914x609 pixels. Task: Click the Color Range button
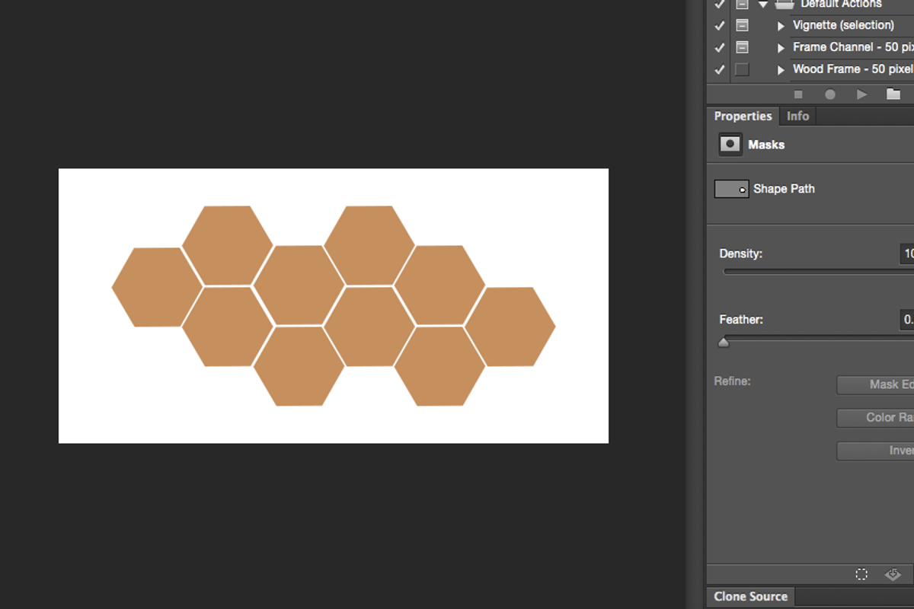pyautogui.click(x=876, y=418)
